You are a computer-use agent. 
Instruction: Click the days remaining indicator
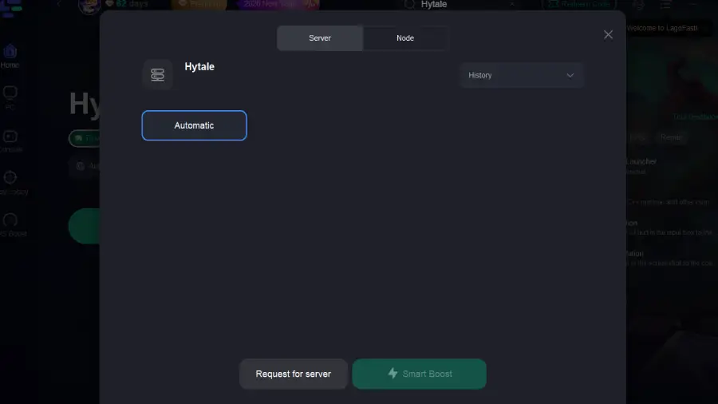(129, 4)
